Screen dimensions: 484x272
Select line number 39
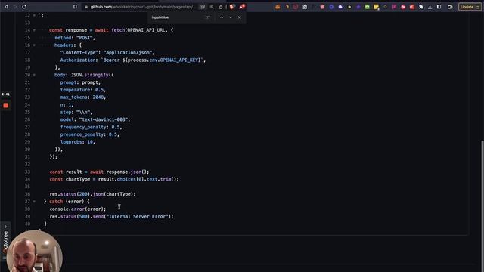tap(27, 217)
